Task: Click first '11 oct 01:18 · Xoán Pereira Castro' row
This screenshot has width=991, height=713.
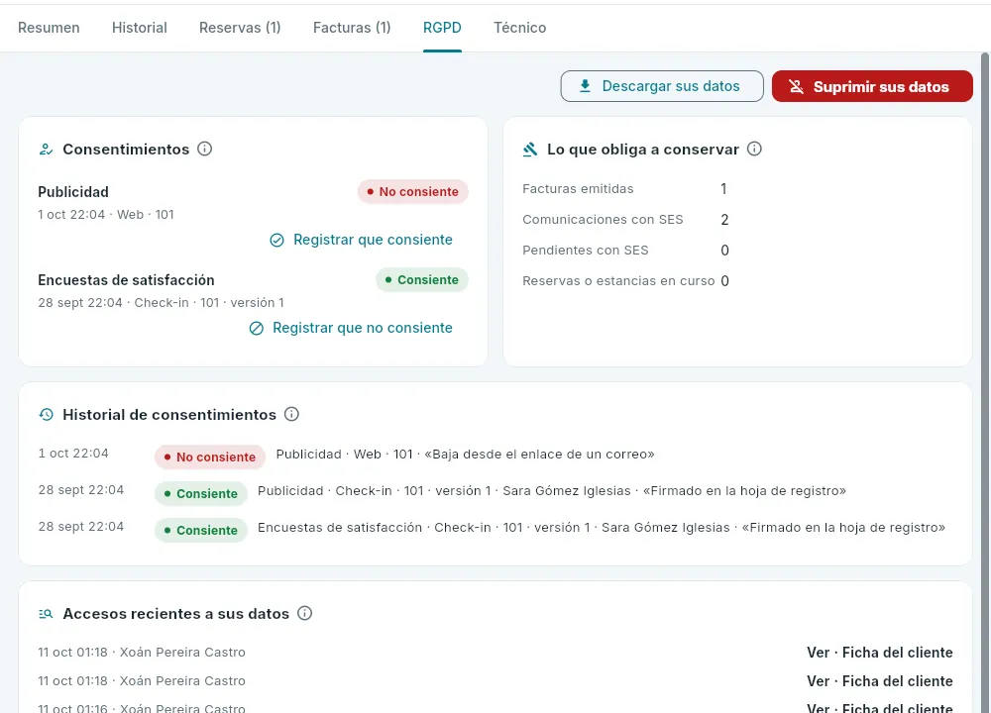Action: click(x=495, y=653)
